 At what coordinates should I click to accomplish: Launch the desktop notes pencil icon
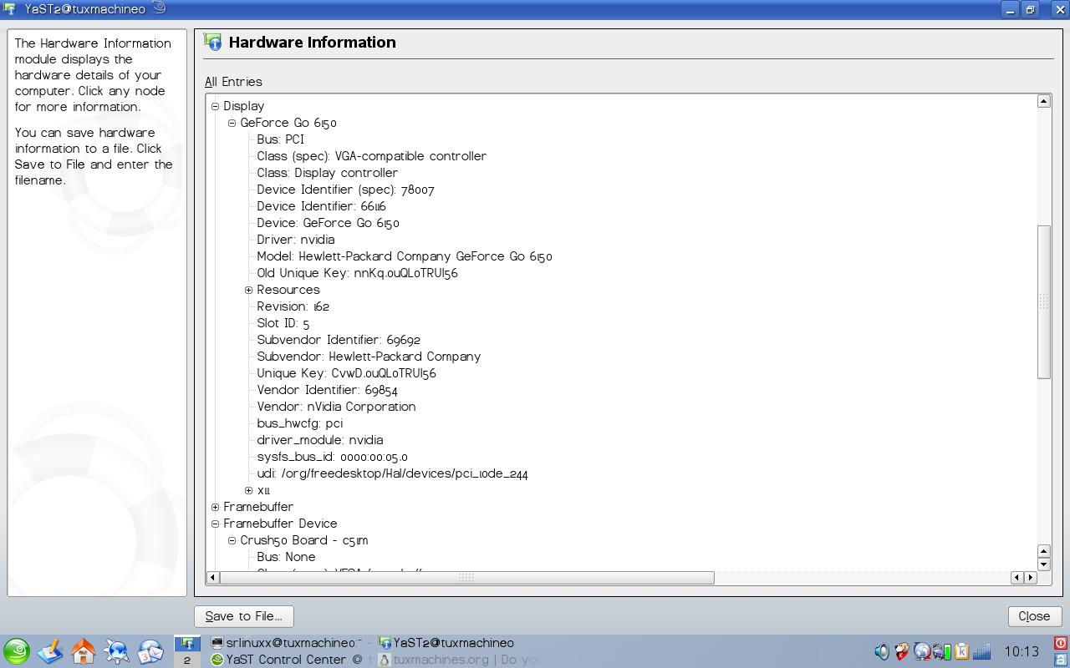[50, 651]
